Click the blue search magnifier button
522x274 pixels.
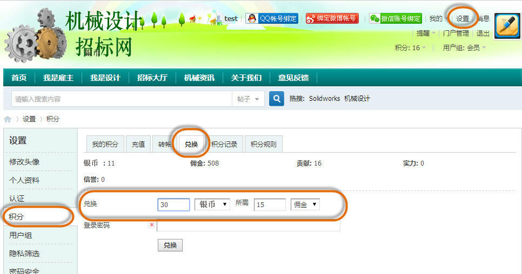click(x=276, y=99)
